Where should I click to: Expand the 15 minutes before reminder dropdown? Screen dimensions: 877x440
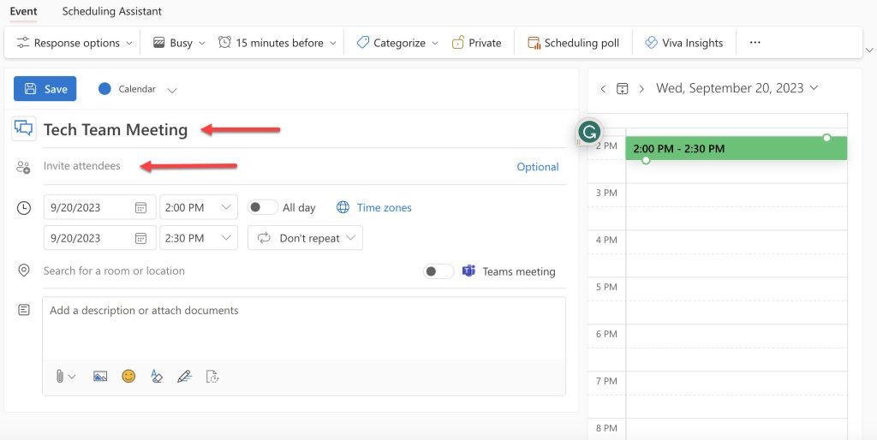coord(277,43)
